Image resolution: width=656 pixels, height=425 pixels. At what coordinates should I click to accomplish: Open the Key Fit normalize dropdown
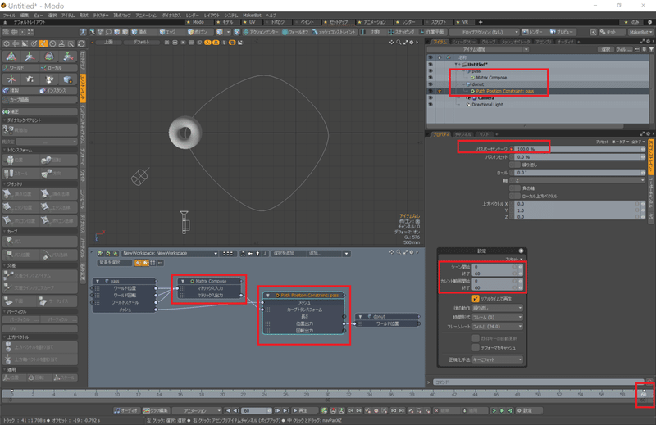[x=498, y=359]
